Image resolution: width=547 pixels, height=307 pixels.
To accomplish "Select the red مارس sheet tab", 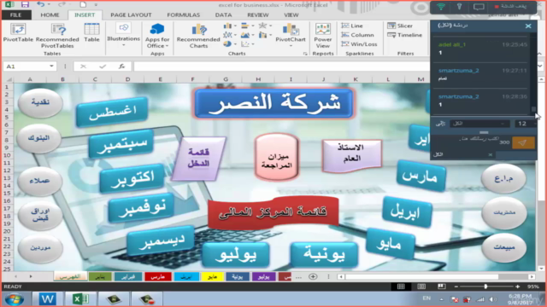I will coord(157,276).
